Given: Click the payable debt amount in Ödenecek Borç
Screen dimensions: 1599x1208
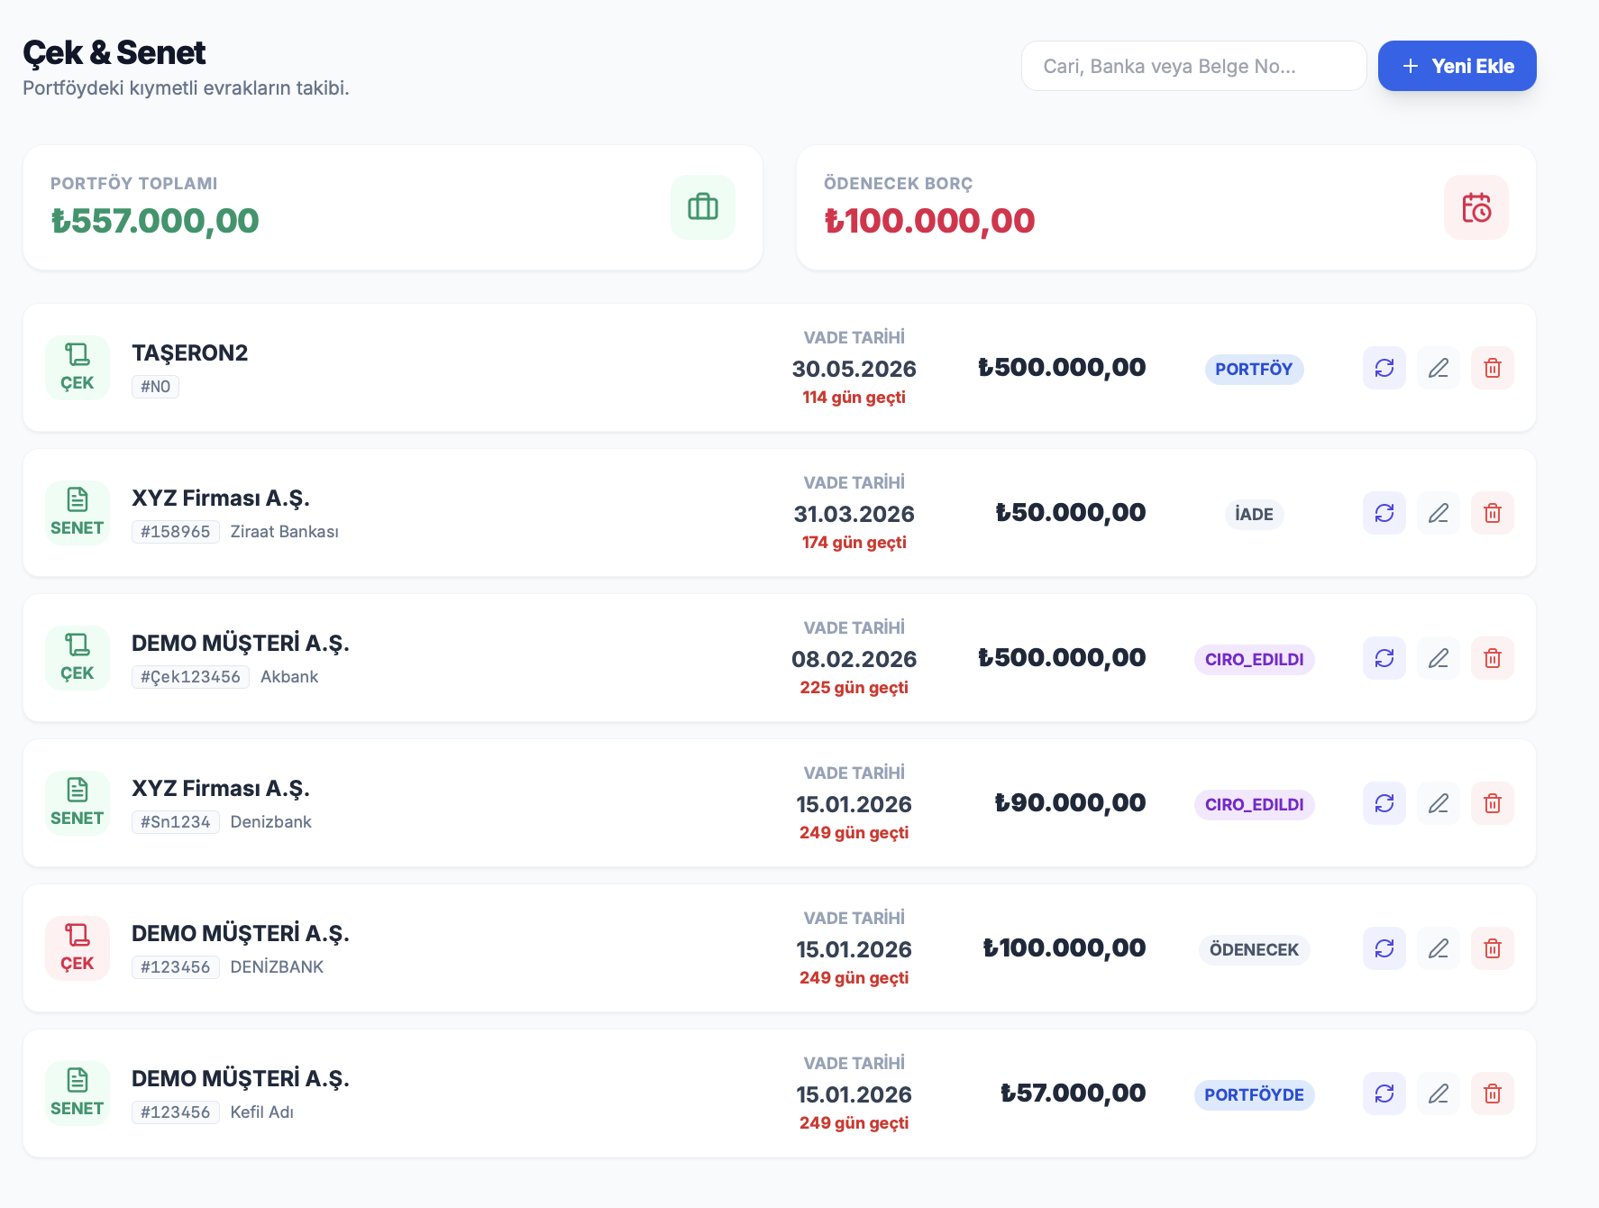Looking at the screenshot, I should (929, 221).
